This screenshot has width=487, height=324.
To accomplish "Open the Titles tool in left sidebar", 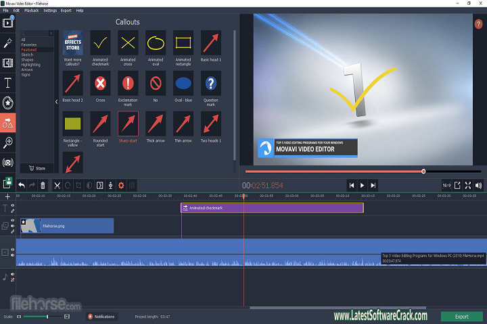I will [8, 83].
